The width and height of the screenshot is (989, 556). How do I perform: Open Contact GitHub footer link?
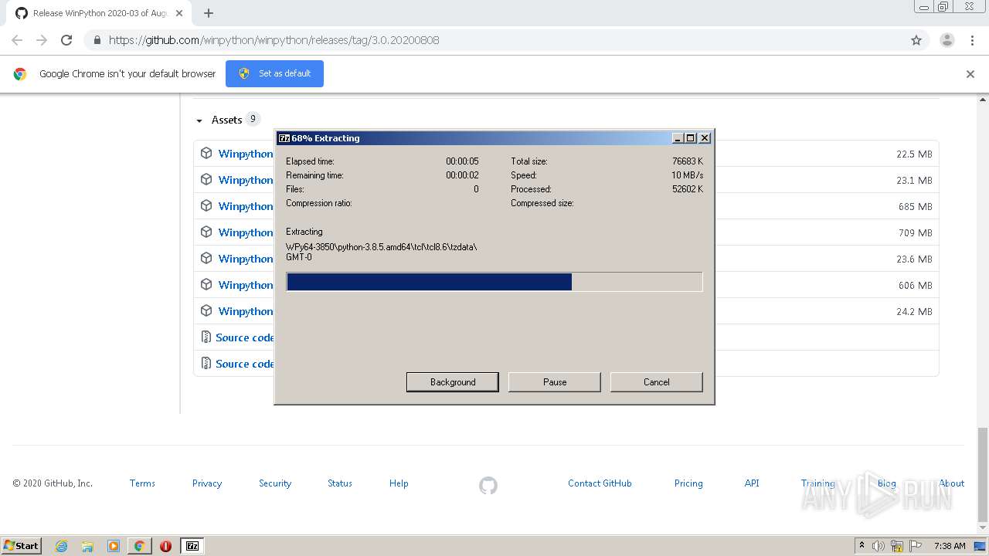pos(600,483)
